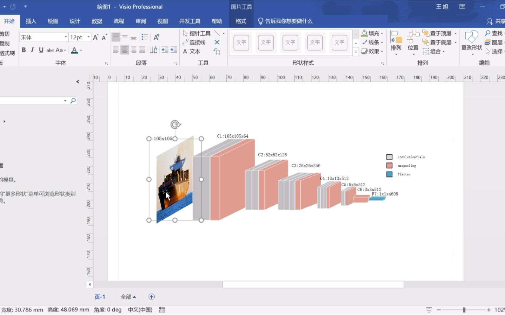Open the Developer (开发工具) tab

(x=189, y=21)
